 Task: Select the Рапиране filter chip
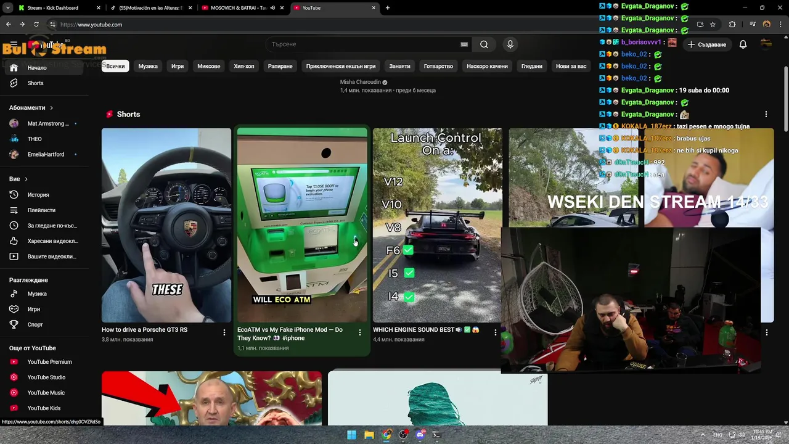point(280,66)
